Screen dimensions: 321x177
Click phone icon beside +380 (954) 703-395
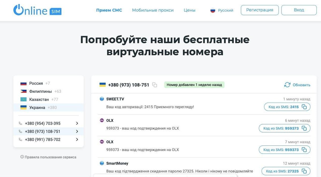point(21,123)
